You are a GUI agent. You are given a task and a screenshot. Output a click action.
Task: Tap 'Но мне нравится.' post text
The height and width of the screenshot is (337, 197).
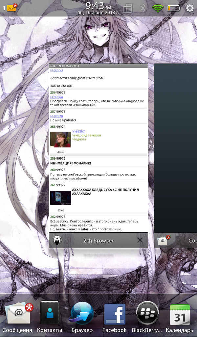coord(64,120)
